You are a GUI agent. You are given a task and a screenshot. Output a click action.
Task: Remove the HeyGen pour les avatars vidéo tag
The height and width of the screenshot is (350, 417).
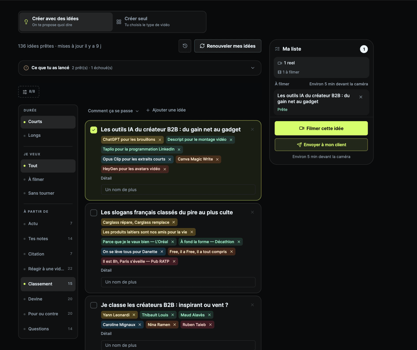point(165,169)
